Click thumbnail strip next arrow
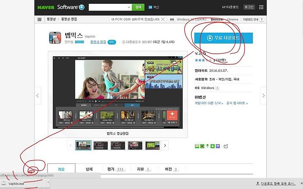 [x=165, y=145]
